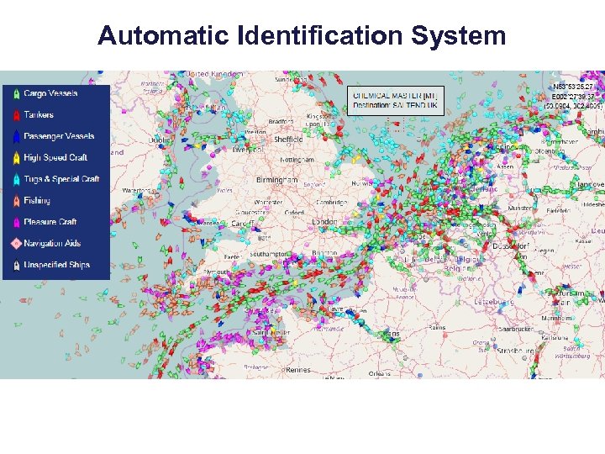Select the Navigation Aids legend label

(52, 243)
